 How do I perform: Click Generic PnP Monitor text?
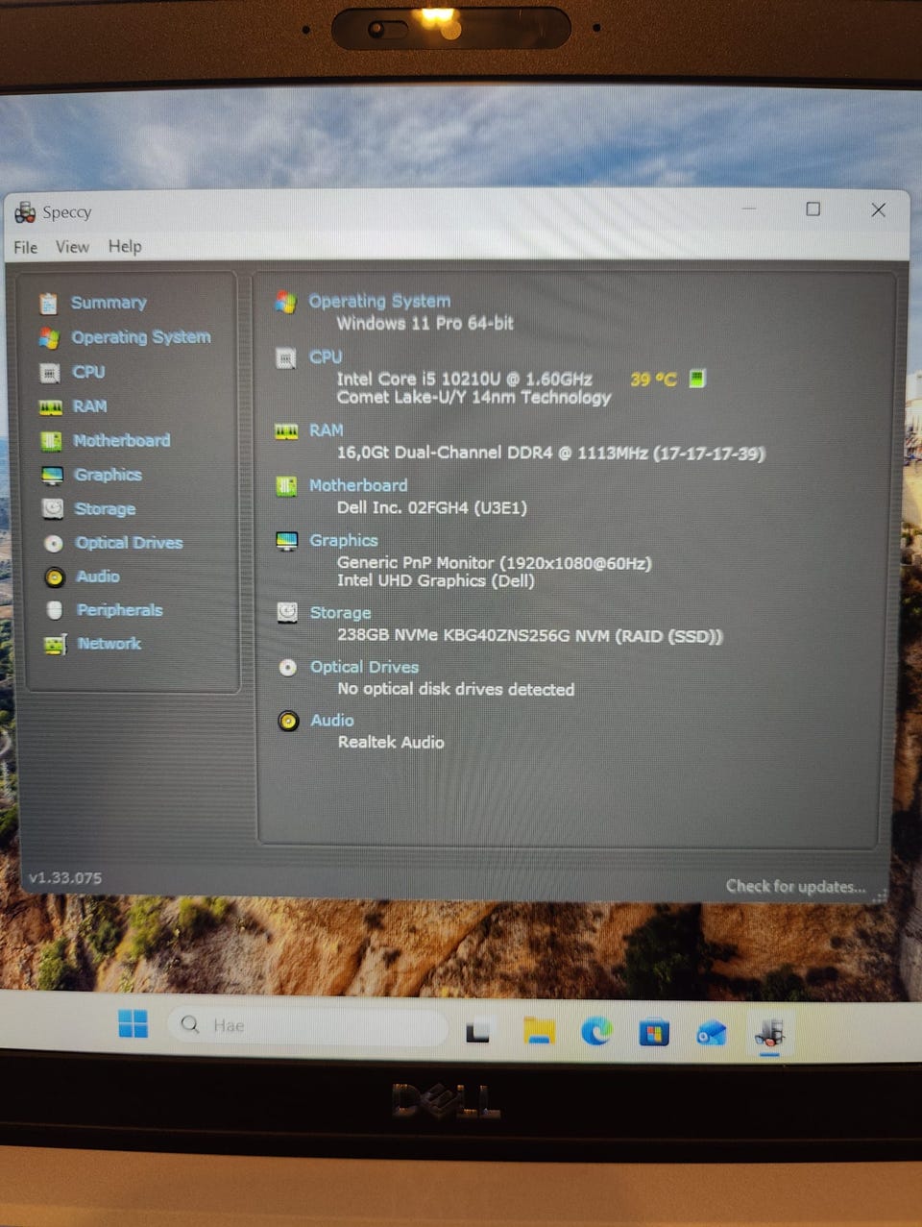495,563
